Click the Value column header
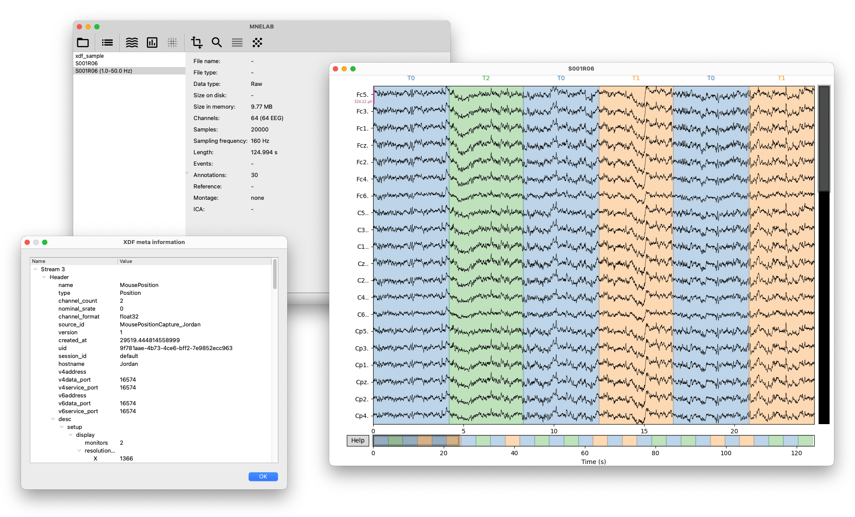This screenshot has height=517, width=855. click(126, 261)
